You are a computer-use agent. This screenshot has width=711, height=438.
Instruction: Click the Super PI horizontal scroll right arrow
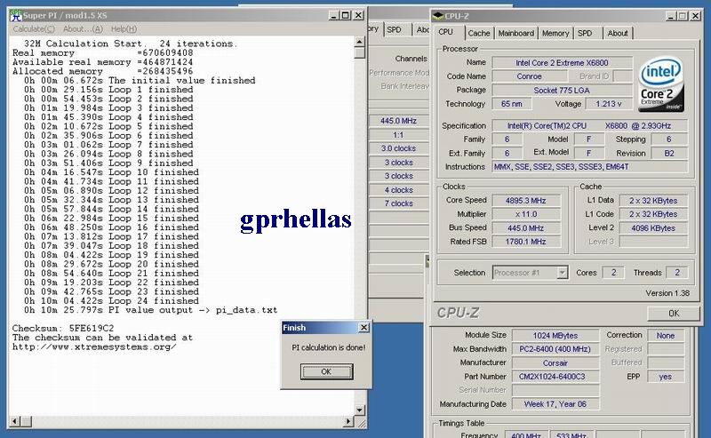348,421
